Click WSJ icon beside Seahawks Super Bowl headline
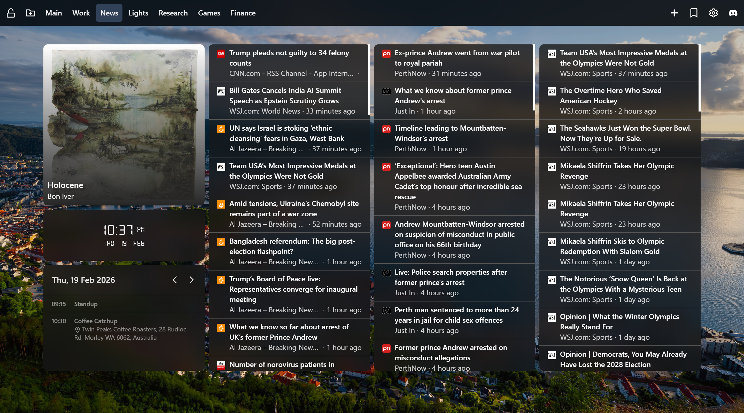The height and width of the screenshot is (413, 744). [x=552, y=129]
